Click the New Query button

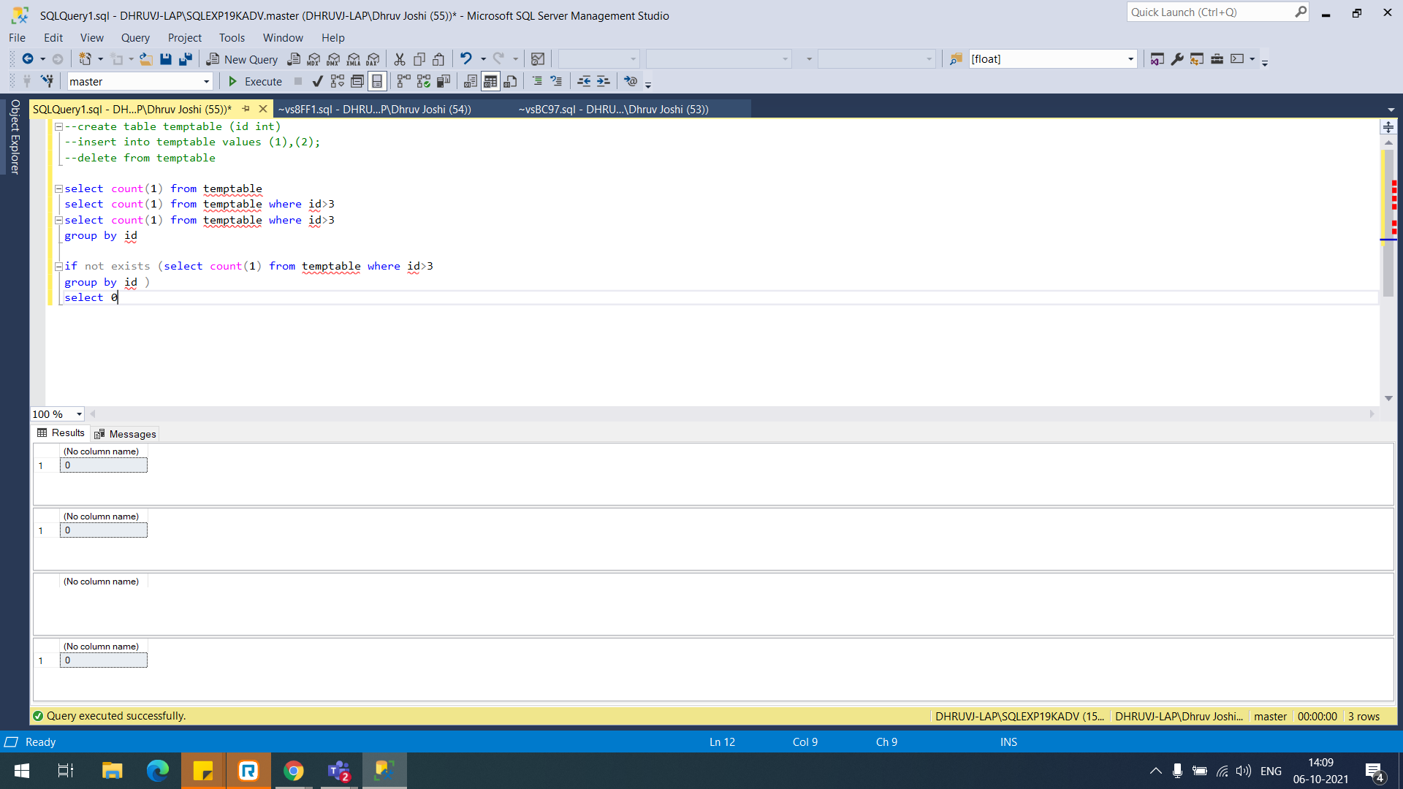242,59
